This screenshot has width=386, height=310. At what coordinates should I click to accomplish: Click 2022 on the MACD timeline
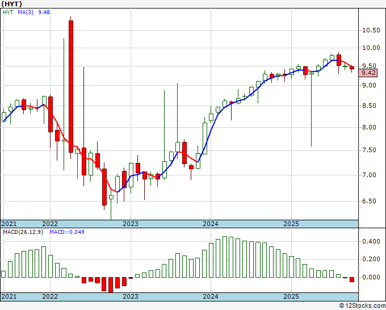tap(50, 296)
